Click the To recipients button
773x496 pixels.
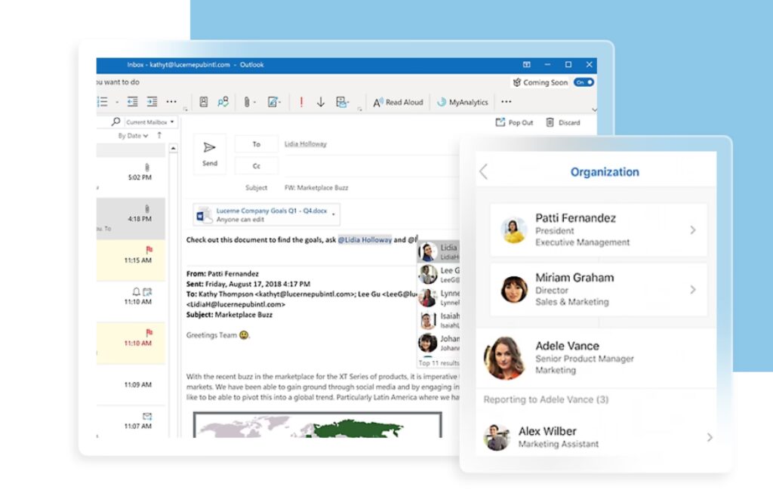coord(256,144)
